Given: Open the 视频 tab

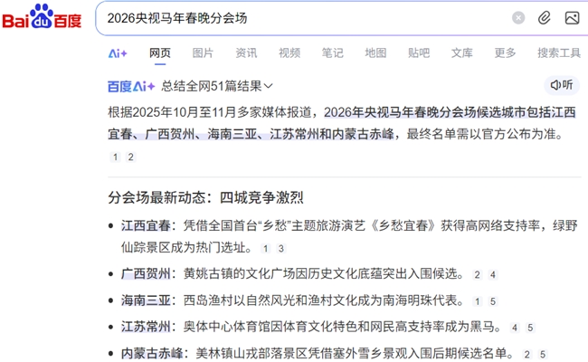Looking at the screenshot, I should click(289, 53).
